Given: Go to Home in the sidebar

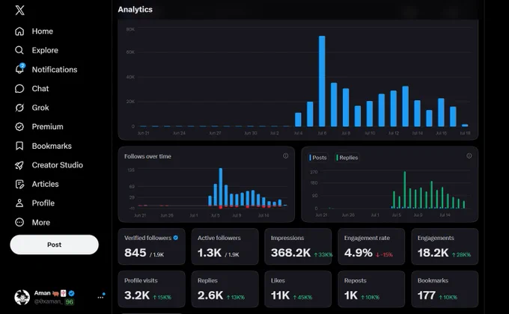Looking at the screenshot, I should click(x=42, y=31).
